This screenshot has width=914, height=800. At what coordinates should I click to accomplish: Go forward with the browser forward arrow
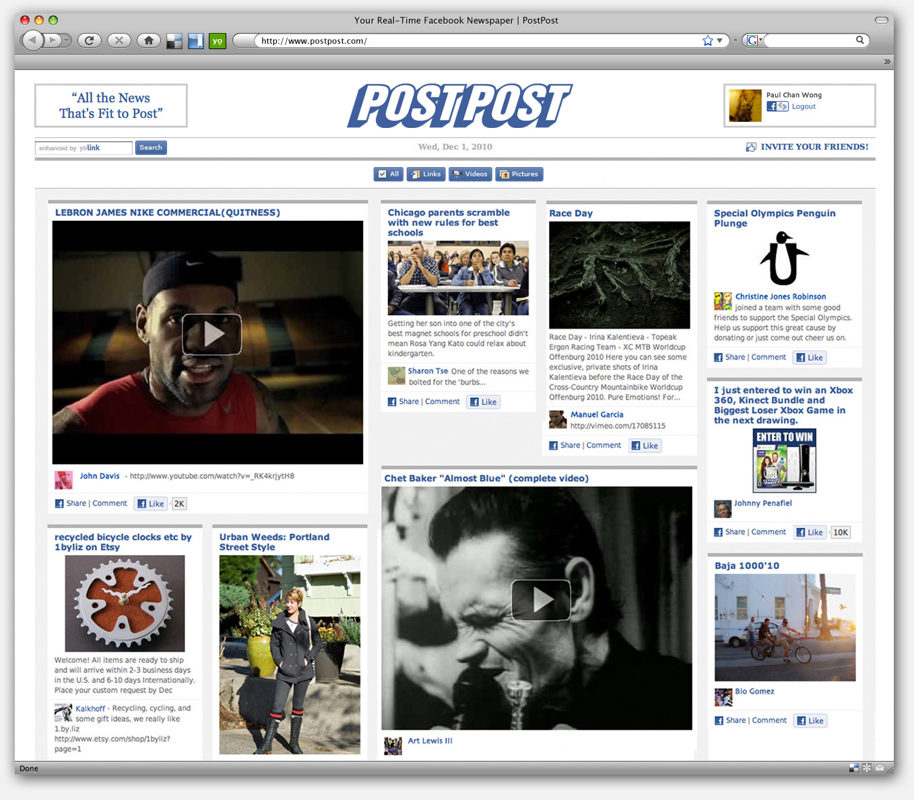pyautogui.click(x=53, y=40)
